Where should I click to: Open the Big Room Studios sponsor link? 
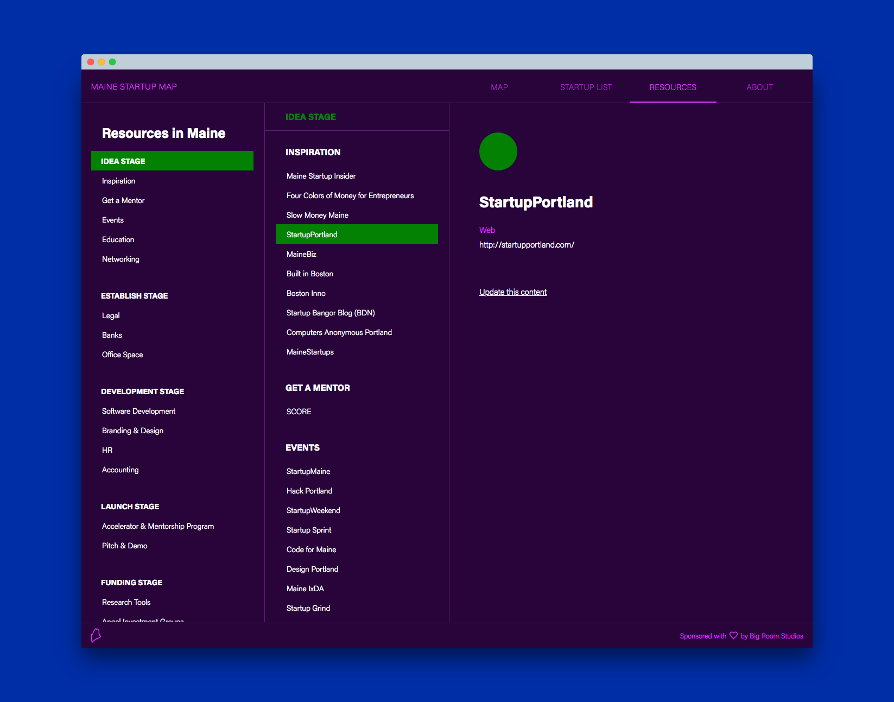coord(776,636)
